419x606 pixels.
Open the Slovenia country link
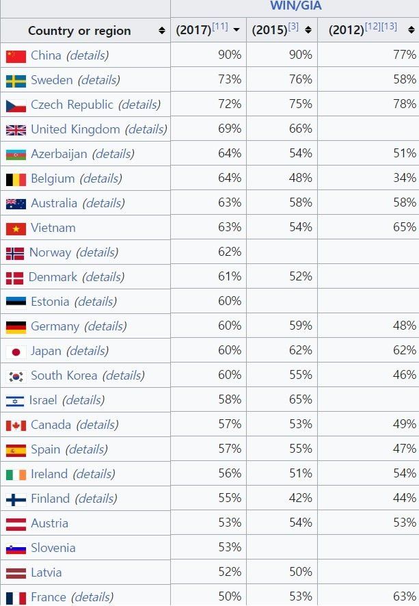click(53, 548)
